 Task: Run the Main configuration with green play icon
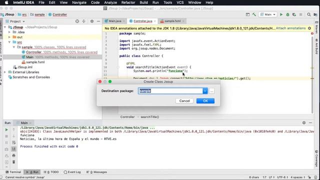point(281,14)
